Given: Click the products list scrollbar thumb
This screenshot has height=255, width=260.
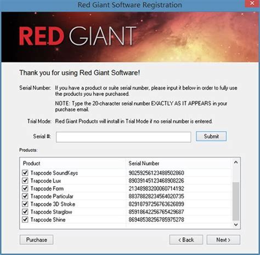Looking at the screenshot, I should pos(236,201).
